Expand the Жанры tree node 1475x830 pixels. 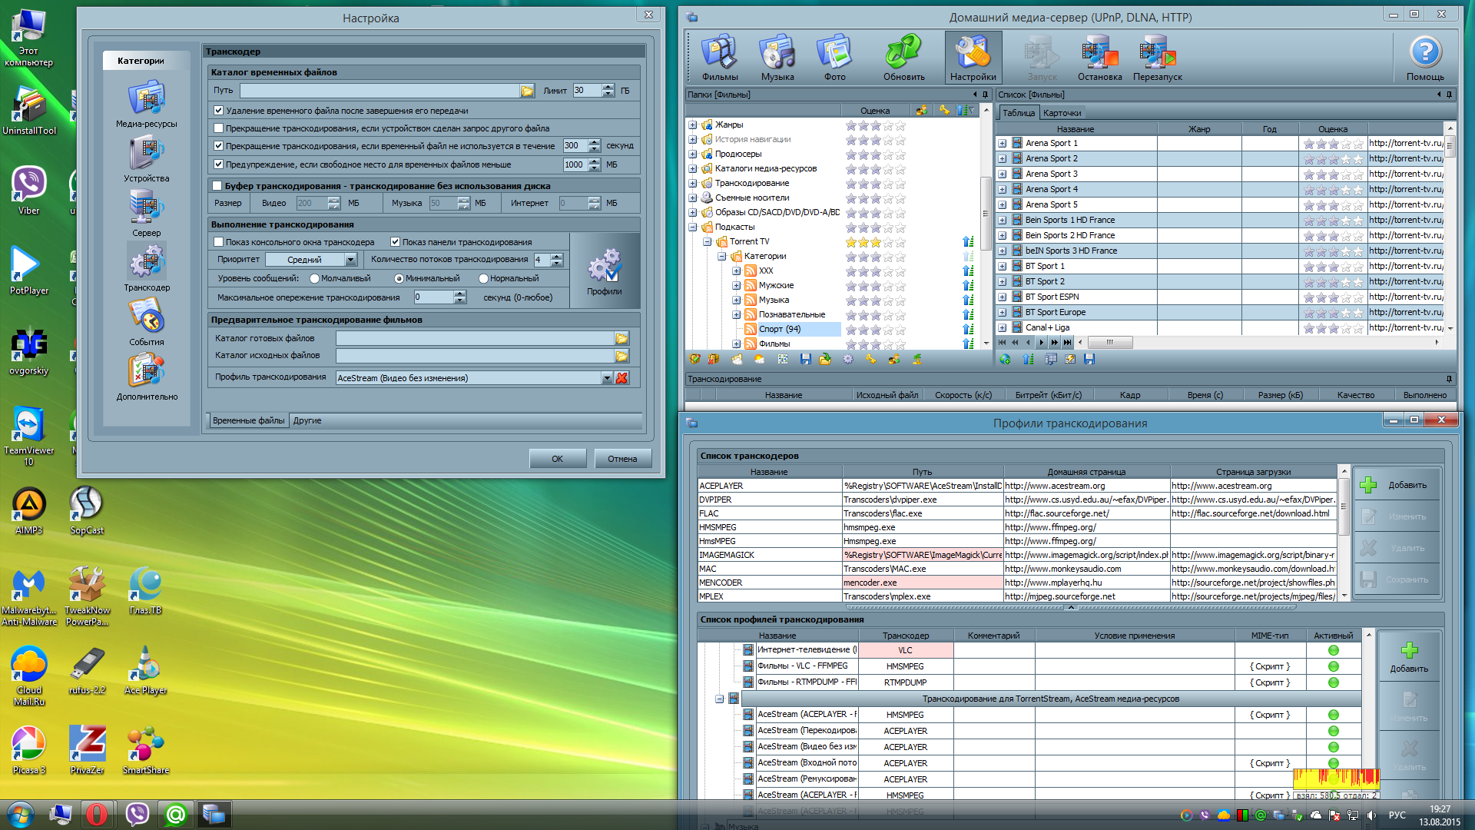pyautogui.click(x=693, y=124)
